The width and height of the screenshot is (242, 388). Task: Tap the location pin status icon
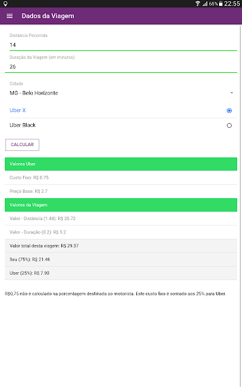[5, 4]
